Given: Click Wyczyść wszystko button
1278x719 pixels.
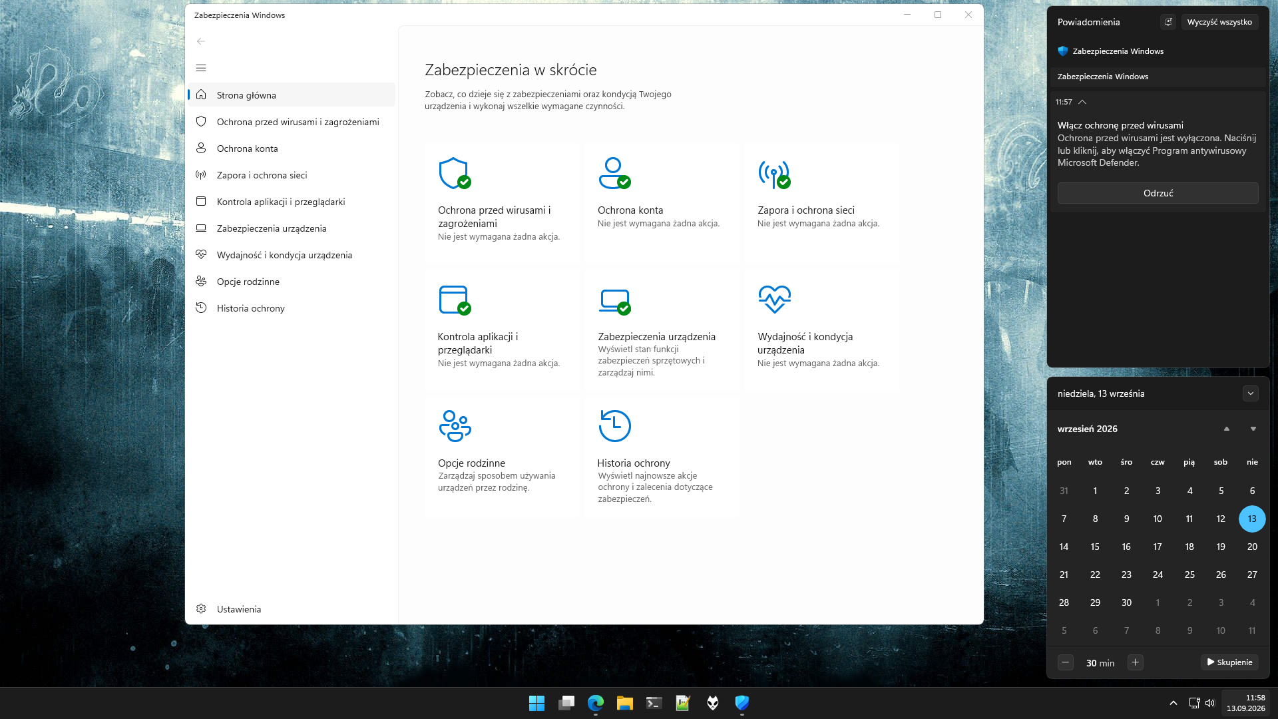Looking at the screenshot, I should [1219, 22].
